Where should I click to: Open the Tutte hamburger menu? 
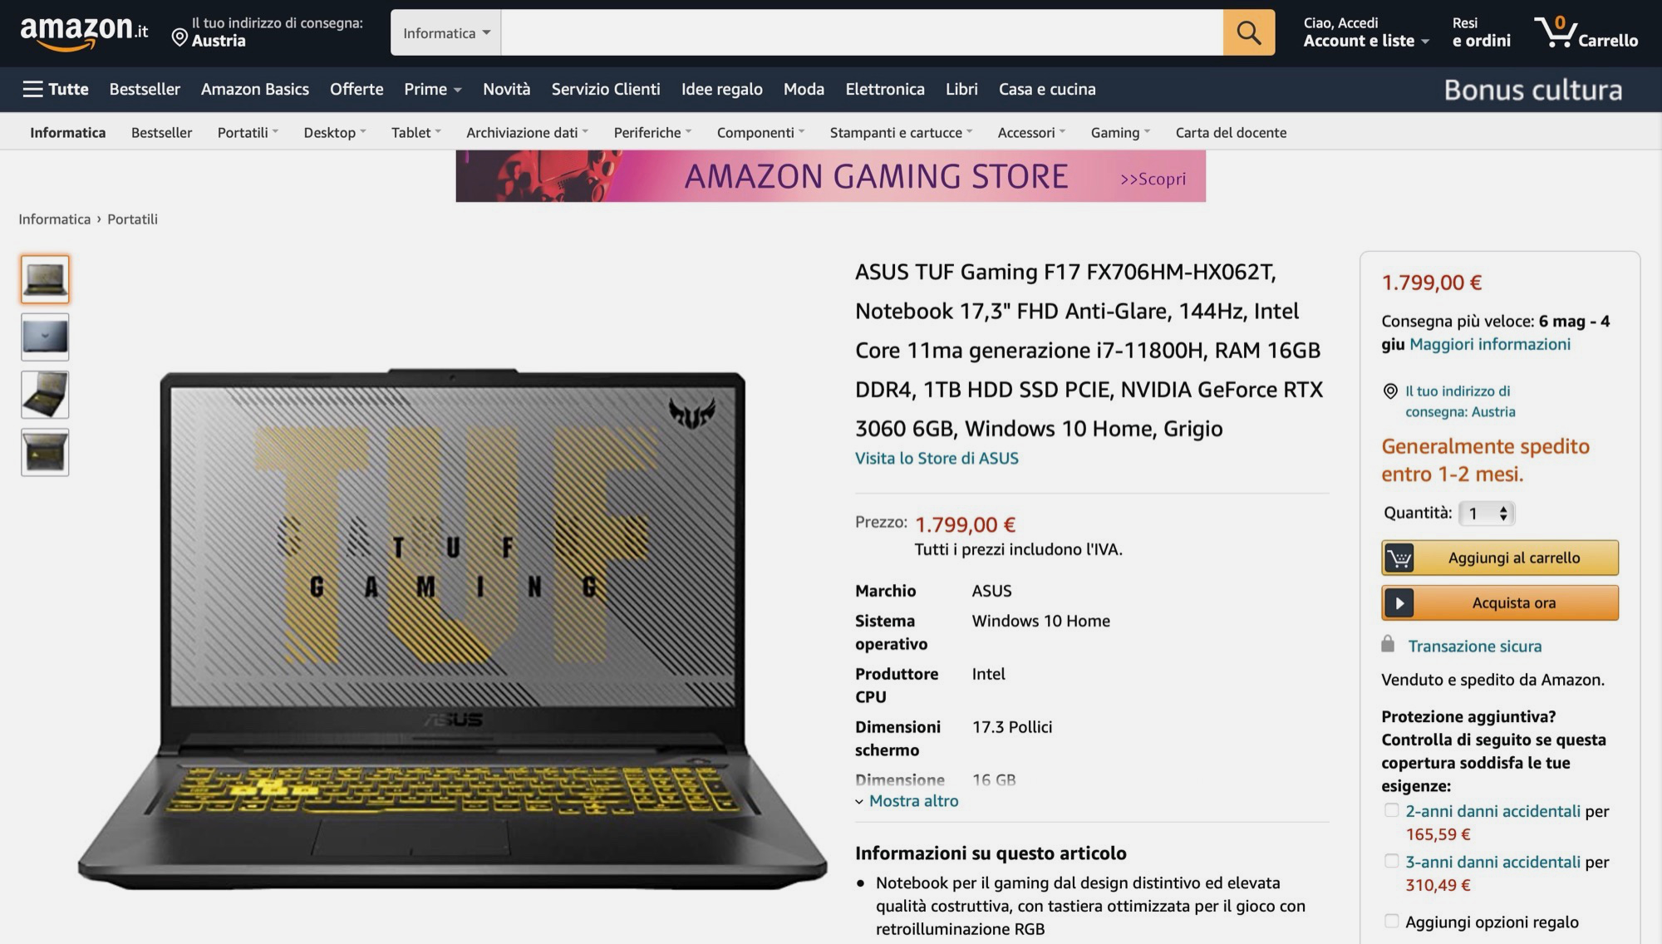point(56,89)
